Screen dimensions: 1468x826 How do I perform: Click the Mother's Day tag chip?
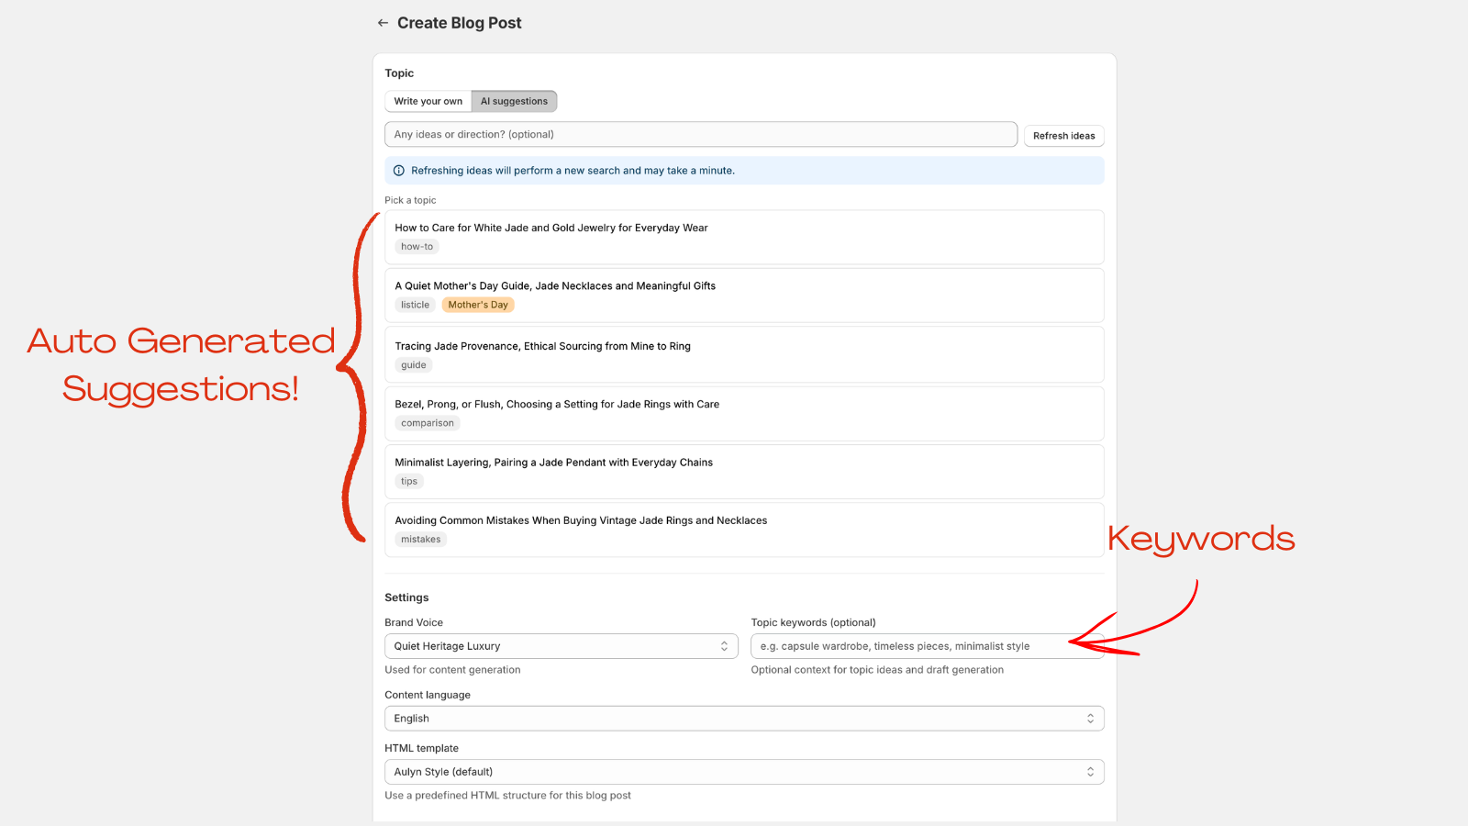[477, 304]
